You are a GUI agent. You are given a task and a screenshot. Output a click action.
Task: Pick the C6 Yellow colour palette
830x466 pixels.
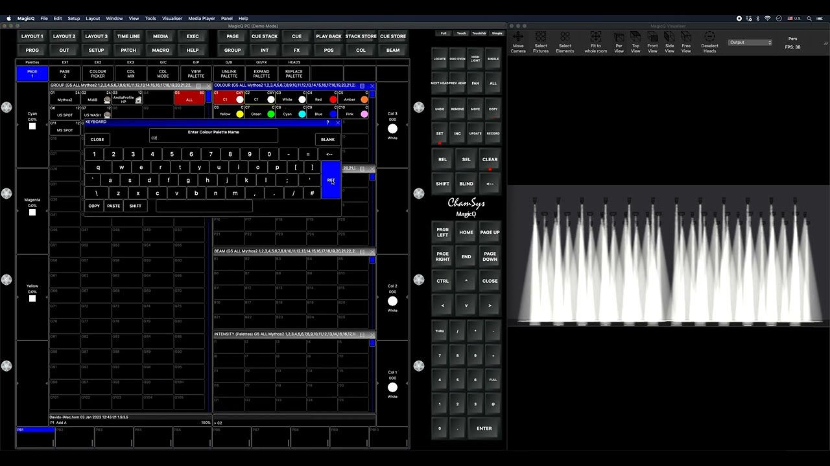click(228, 112)
